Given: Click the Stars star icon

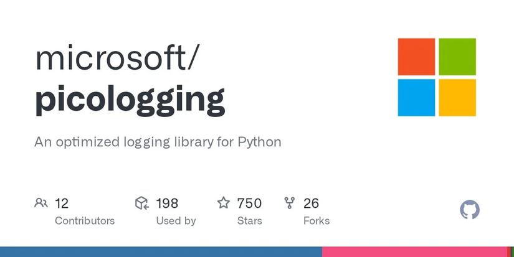Looking at the screenshot, I should [223, 203].
